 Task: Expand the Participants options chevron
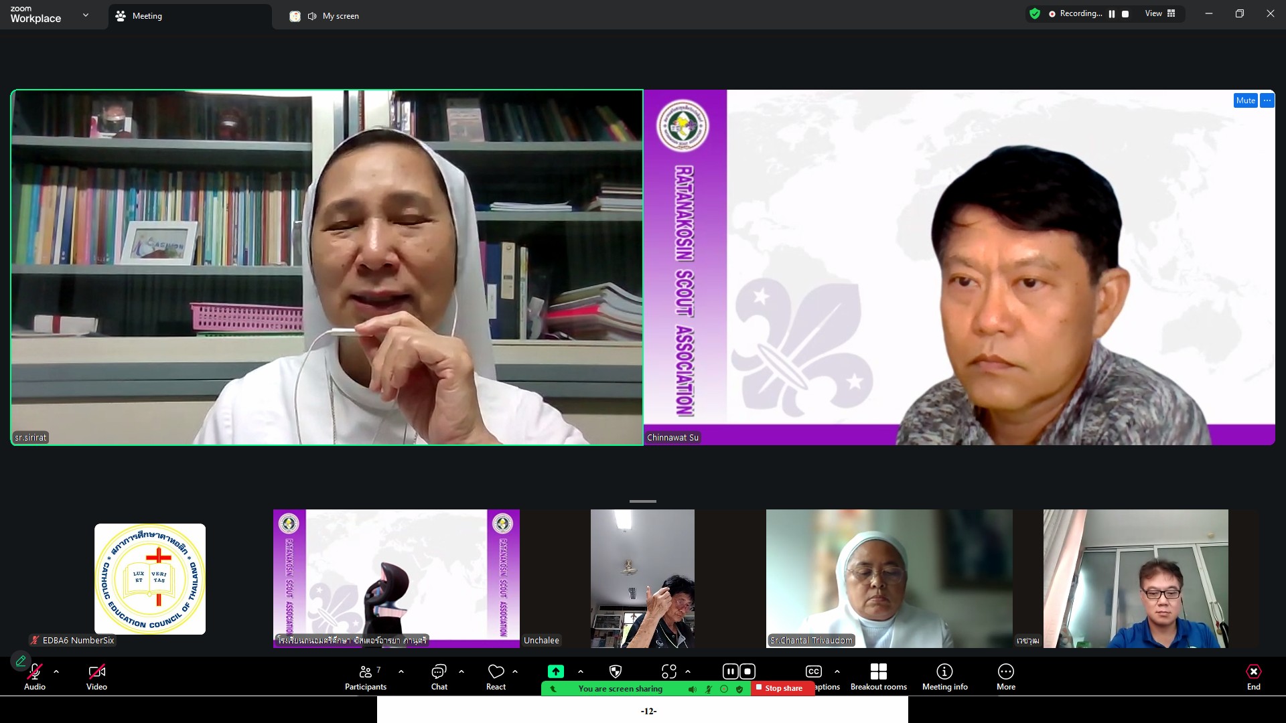[401, 671]
